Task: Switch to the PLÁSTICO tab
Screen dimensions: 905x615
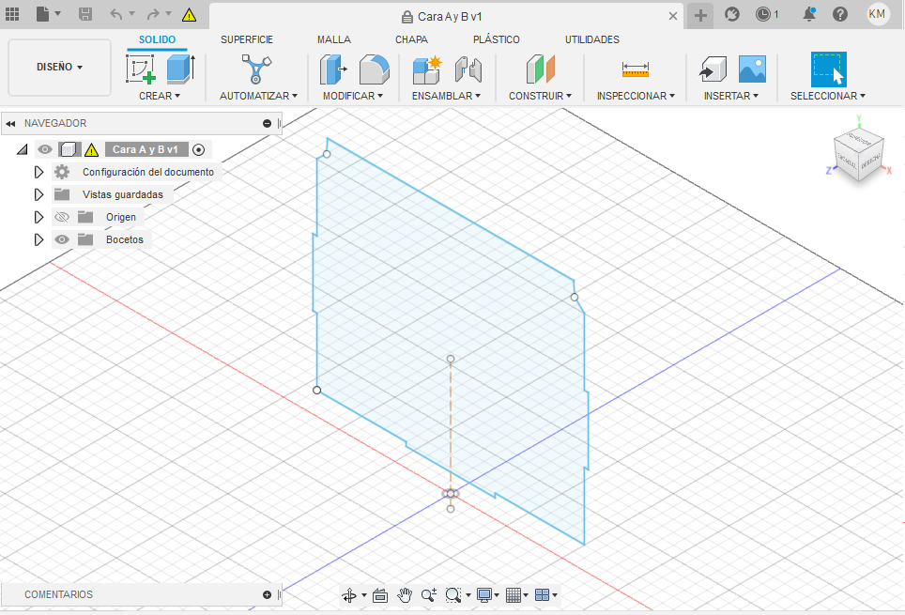Action: [497, 39]
